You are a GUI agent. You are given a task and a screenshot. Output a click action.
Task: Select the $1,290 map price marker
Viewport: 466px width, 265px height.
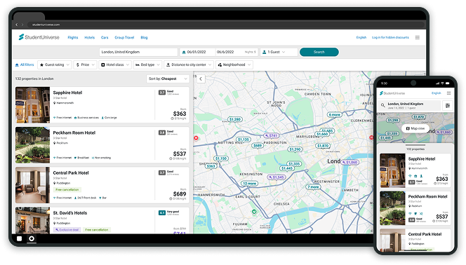click(295, 149)
